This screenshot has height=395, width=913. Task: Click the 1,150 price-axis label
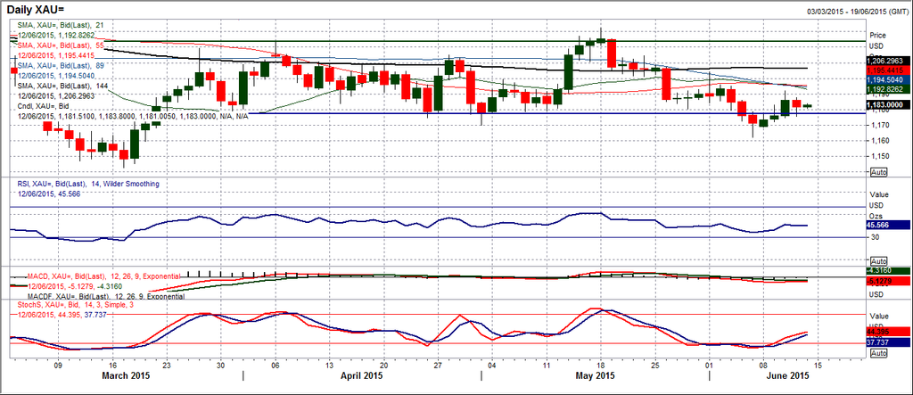pyautogui.click(x=878, y=156)
